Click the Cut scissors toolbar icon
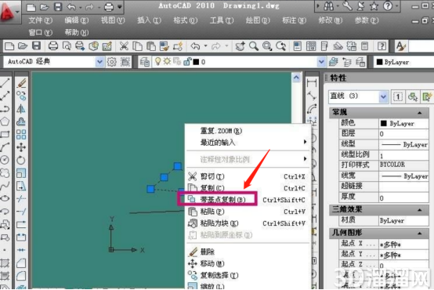Image resolution: width=434 pixels, height=290 pixels. [124, 46]
